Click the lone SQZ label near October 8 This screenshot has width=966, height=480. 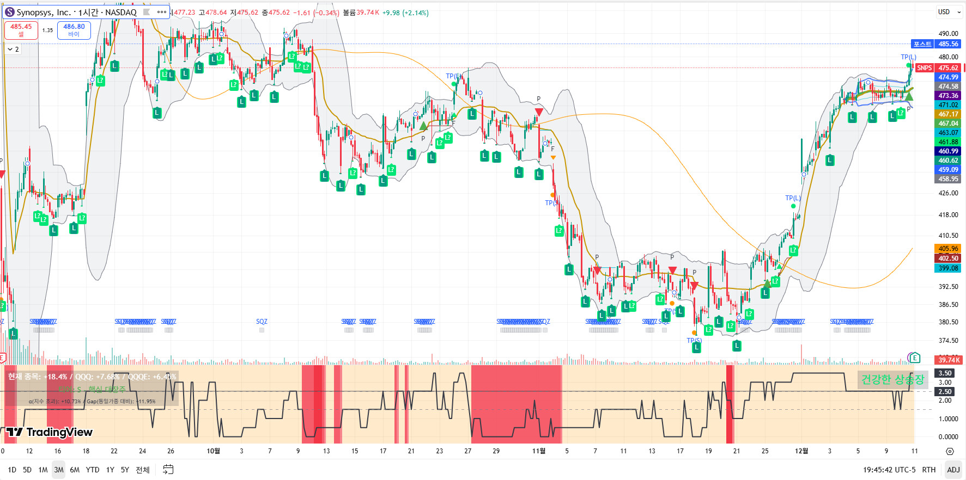pos(262,322)
